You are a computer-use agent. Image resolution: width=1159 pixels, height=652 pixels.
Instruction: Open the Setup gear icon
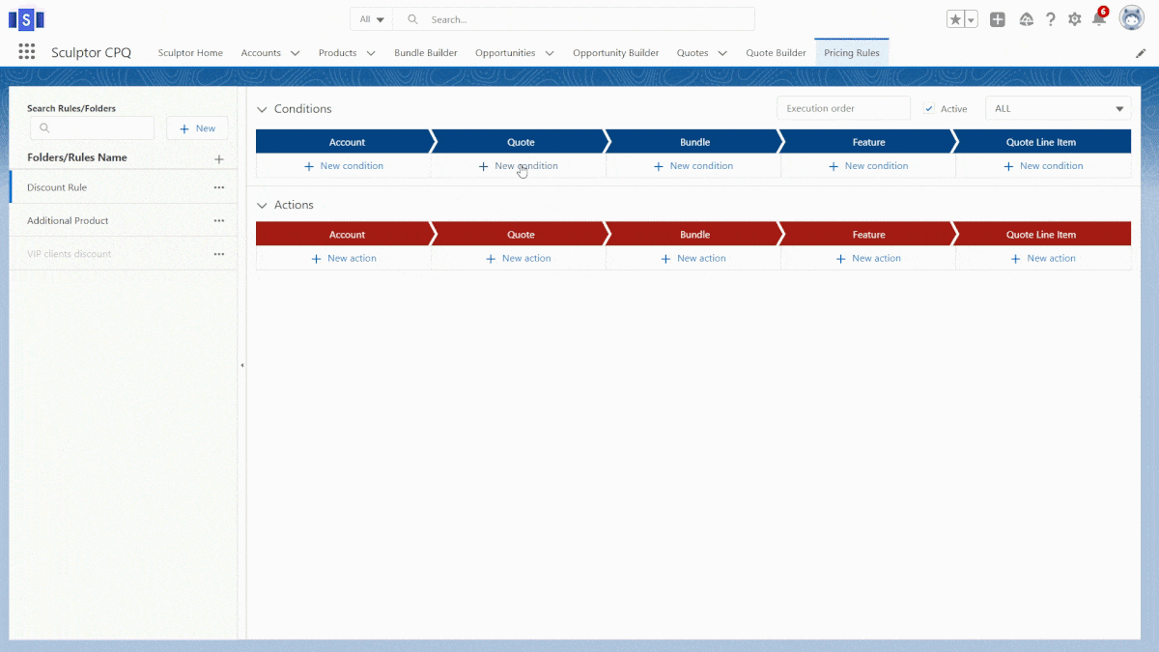(x=1074, y=19)
